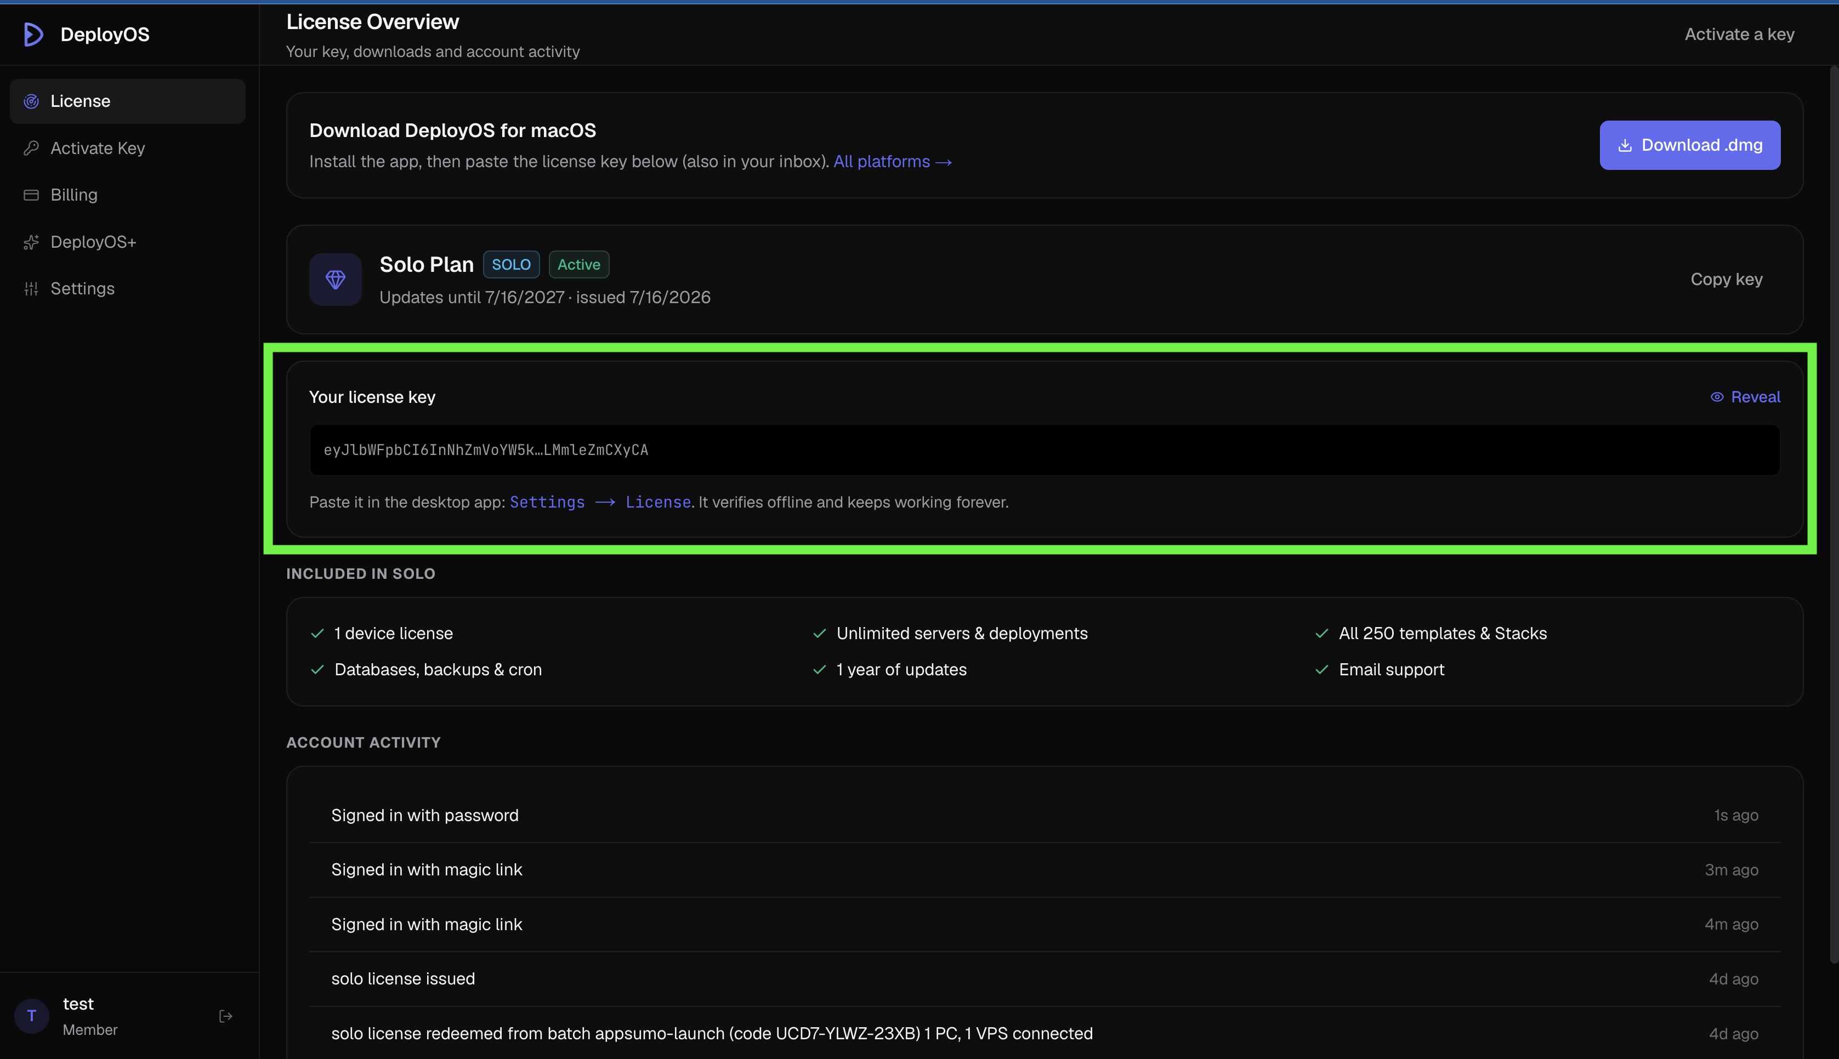Click the DeployOS logo icon
1839x1059 pixels.
[x=33, y=34]
